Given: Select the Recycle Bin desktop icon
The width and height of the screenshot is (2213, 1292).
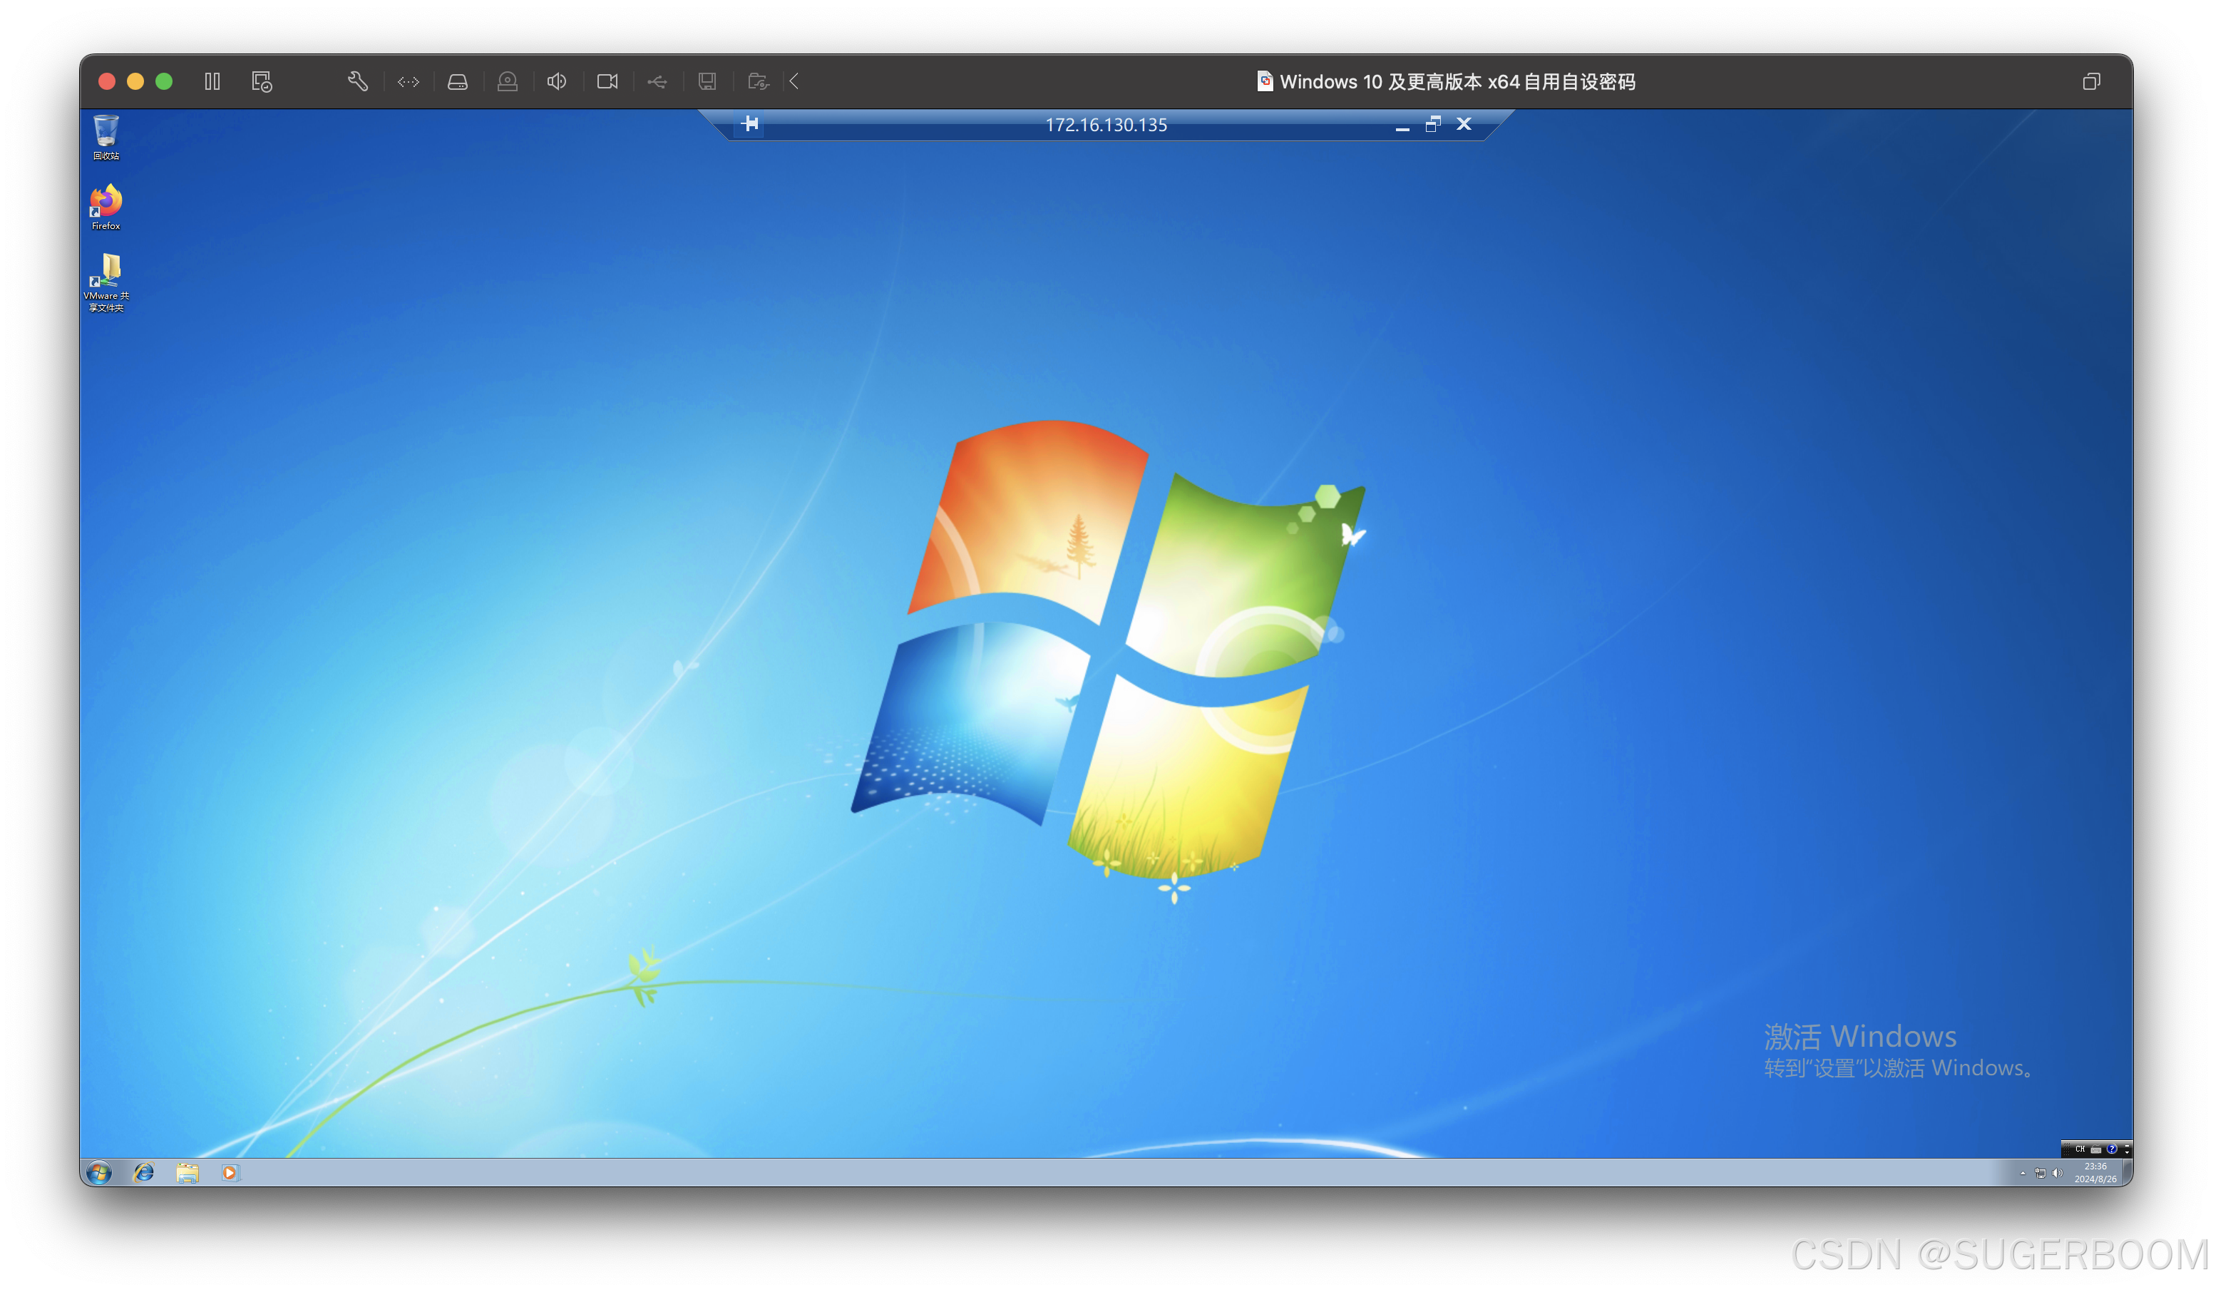Looking at the screenshot, I should pos(106,138).
